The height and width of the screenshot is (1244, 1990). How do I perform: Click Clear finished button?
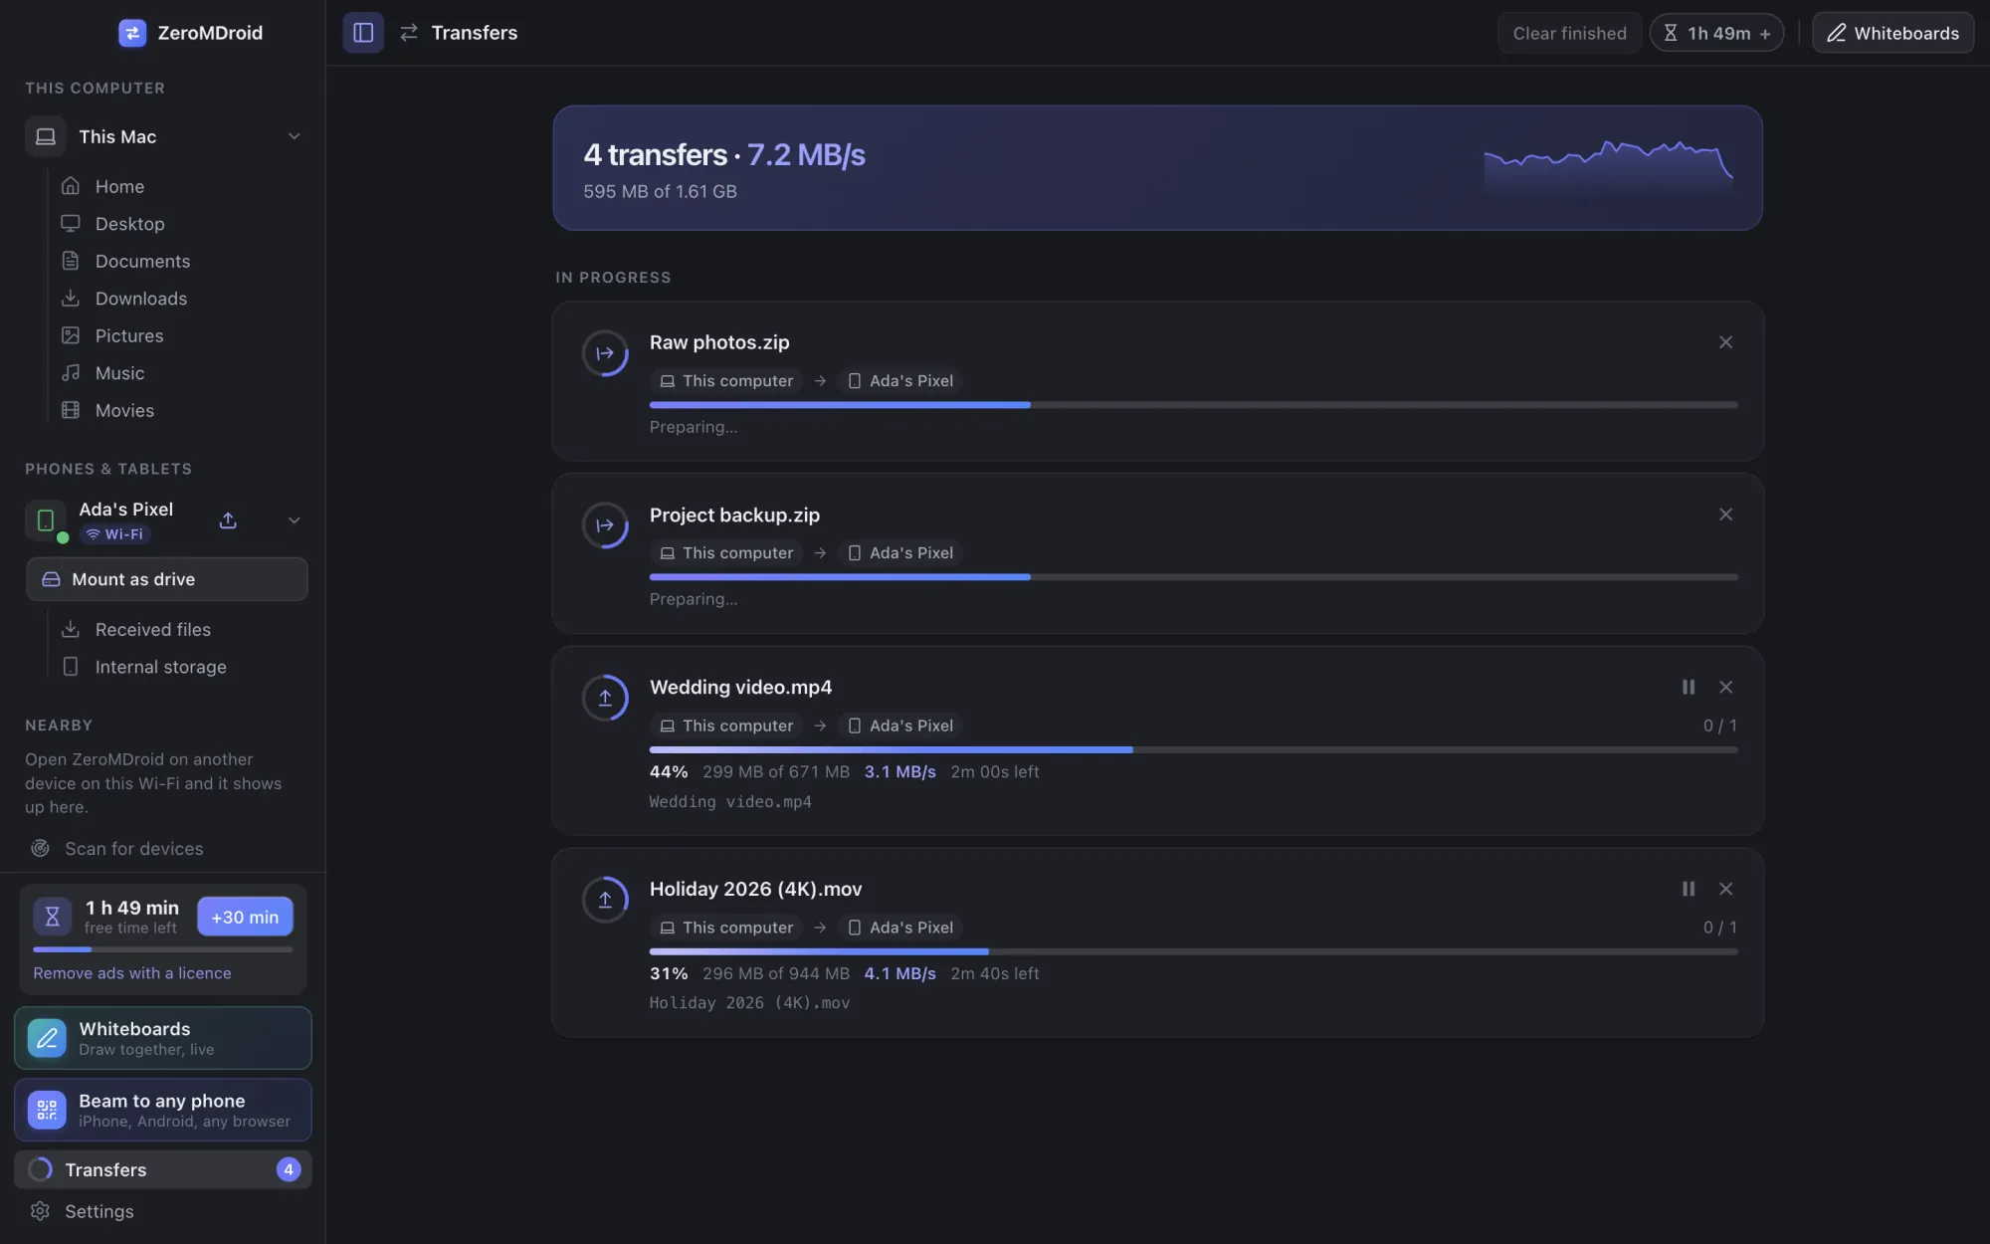pos(1569,33)
